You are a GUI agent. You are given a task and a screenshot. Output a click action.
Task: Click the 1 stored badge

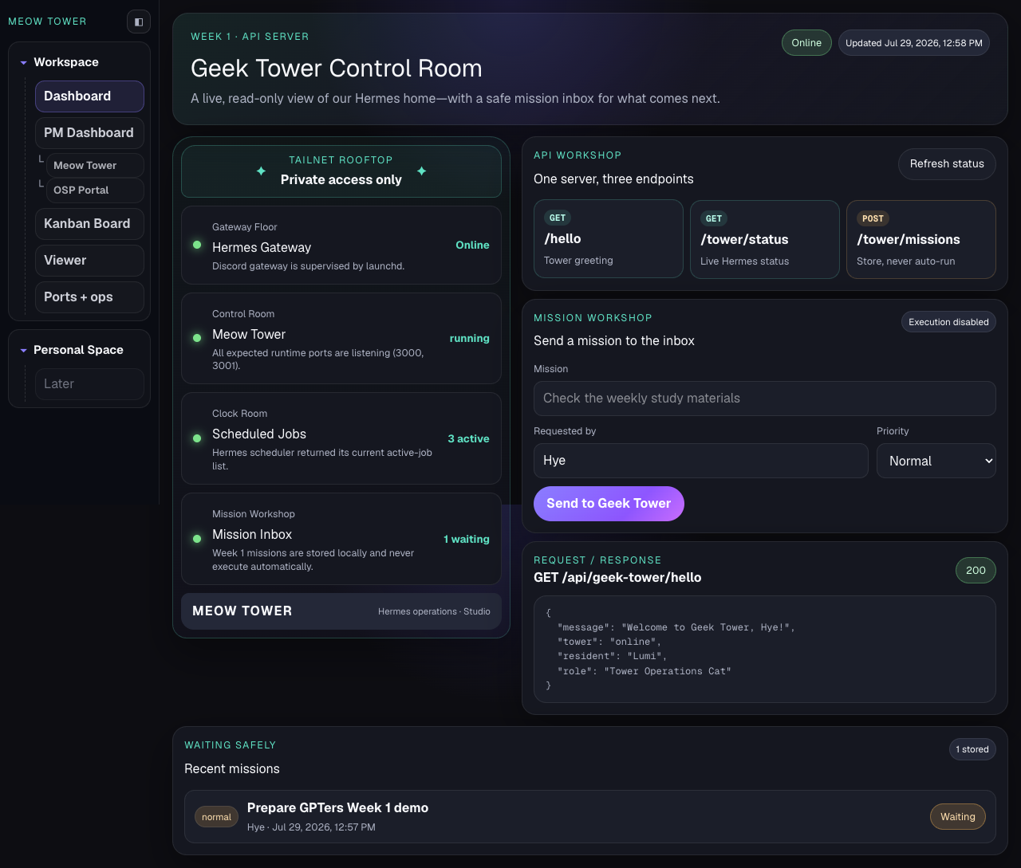[x=972, y=749]
